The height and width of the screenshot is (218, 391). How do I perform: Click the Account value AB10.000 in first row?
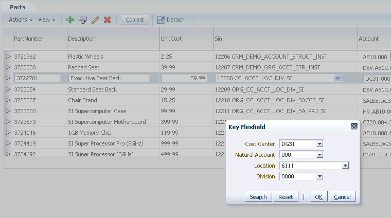375,57
